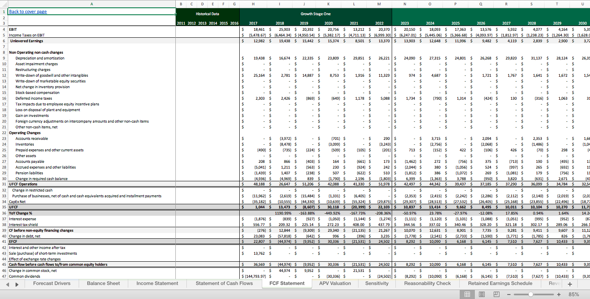
Task: Open the Reasonability Check sheet tab
Action: pyautogui.click(x=427, y=283)
